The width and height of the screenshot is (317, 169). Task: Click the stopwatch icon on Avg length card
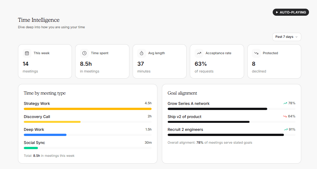pos(142,53)
